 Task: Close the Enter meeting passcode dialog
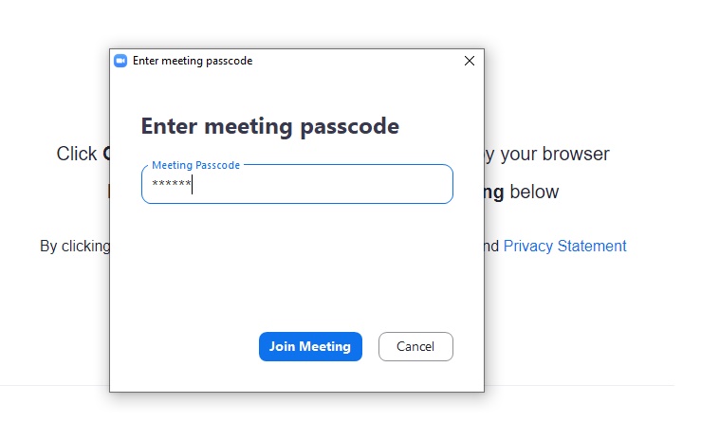pos(469,61)
